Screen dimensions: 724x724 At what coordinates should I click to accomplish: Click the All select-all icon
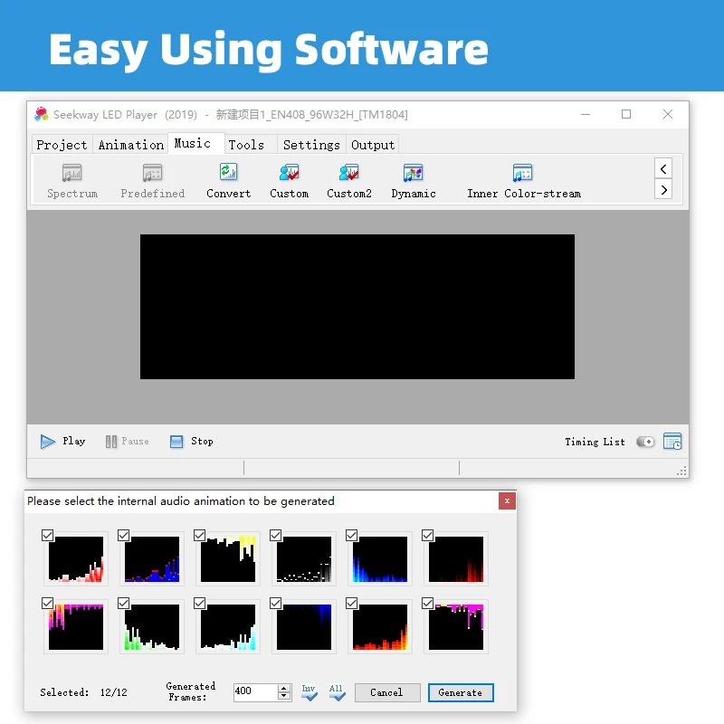coord(337,692)
